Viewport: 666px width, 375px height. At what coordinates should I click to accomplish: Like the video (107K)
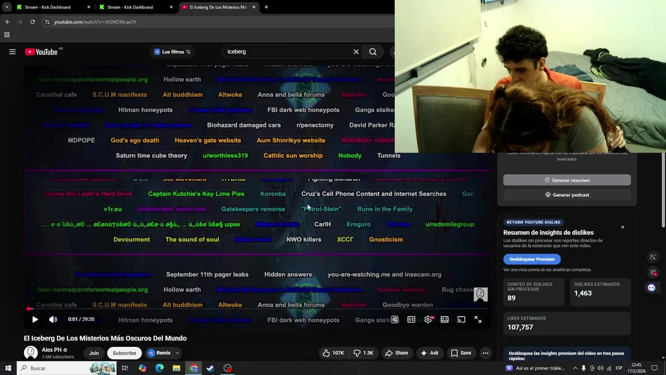coord(333,353)
